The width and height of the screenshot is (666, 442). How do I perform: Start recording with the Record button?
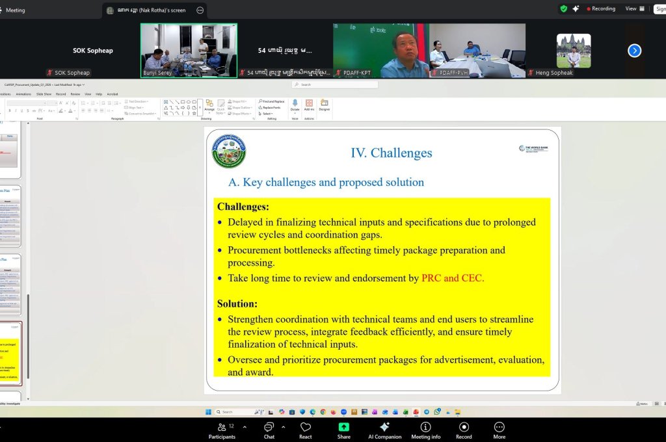tap(464, 429)
